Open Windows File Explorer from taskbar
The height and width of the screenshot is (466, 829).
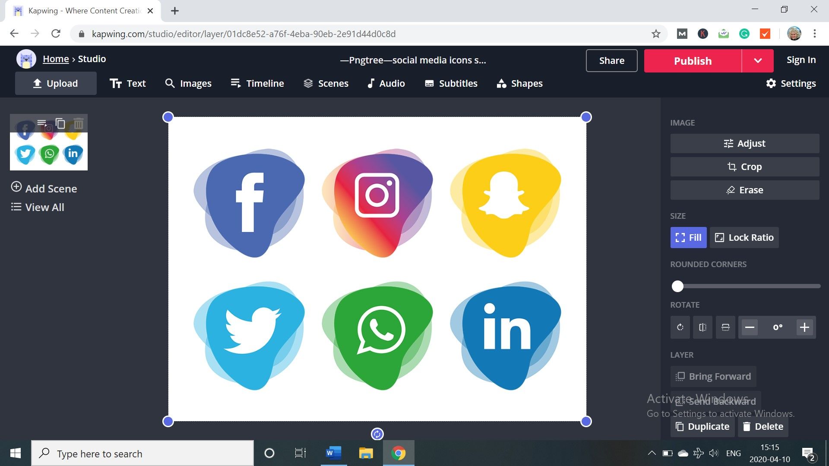[x=366, y=453]
